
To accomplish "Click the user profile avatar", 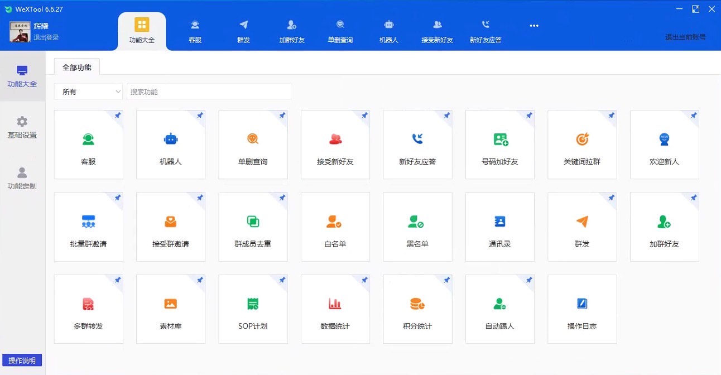I will tap(20, 32).
